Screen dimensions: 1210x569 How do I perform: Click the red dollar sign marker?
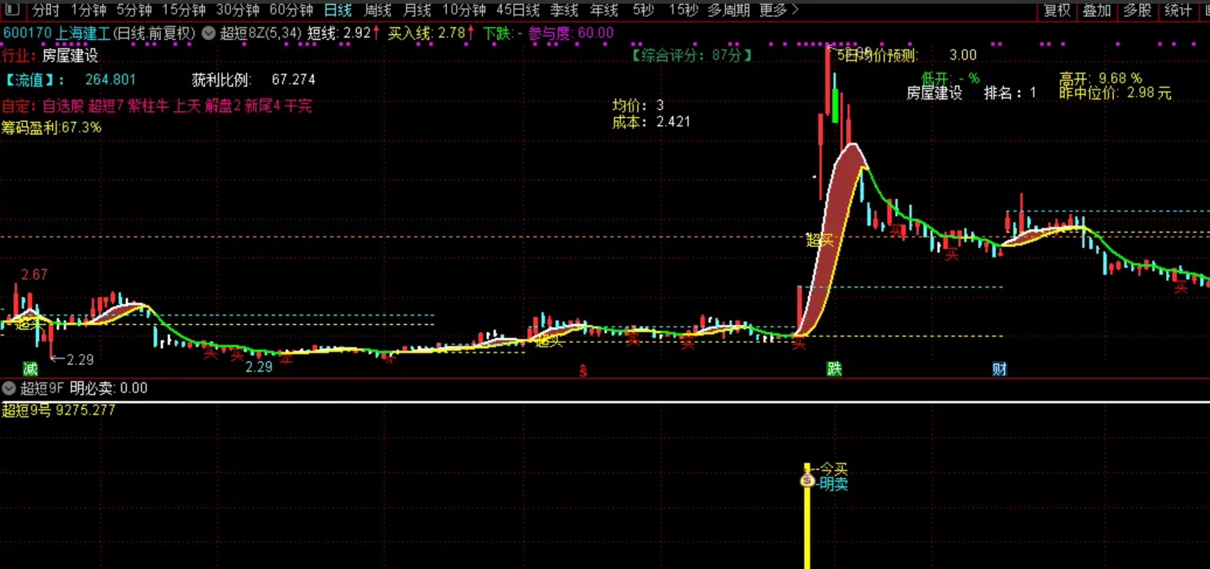coord(583,371)
